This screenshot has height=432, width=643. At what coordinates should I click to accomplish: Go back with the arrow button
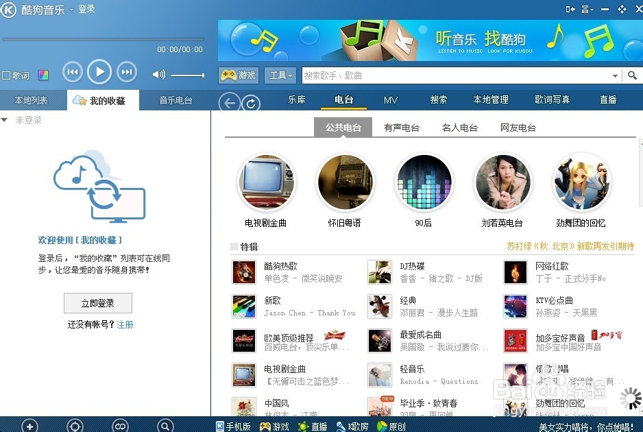tap(229, 103)
